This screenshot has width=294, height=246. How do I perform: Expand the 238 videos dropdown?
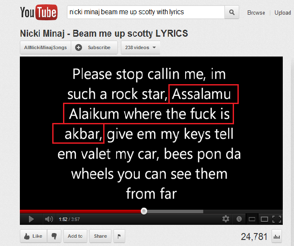click(140, 47)
